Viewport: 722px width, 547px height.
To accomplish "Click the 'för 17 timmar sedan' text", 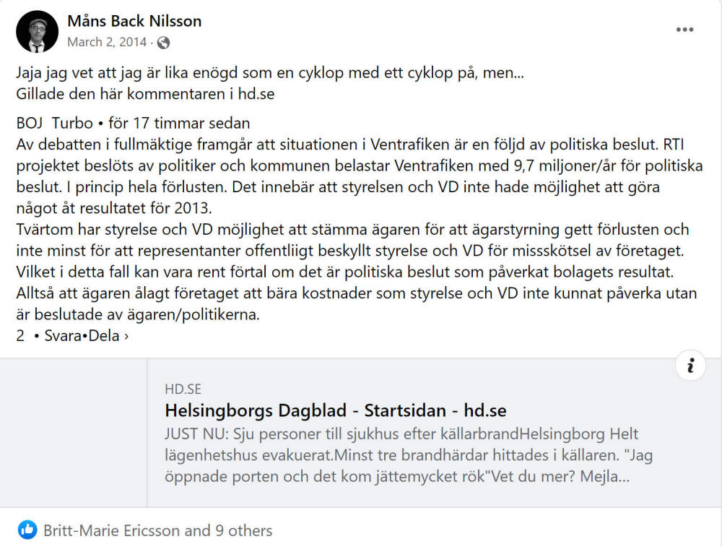I will point(179,123).
